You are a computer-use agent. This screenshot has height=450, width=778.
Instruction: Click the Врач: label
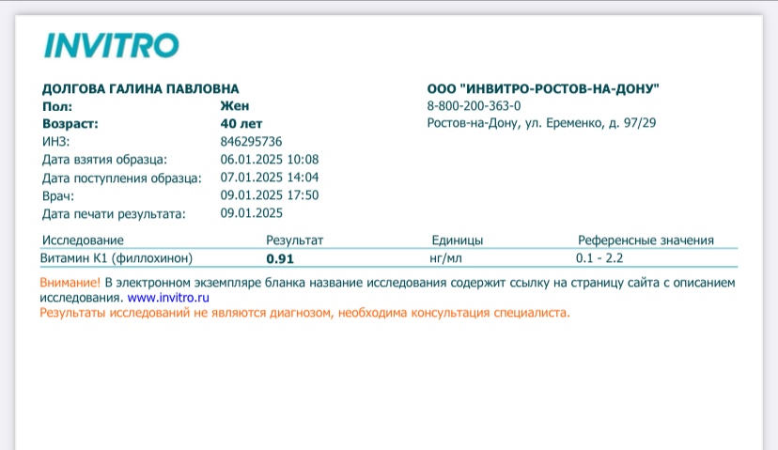pyautogui.click(x=58, y=196)
